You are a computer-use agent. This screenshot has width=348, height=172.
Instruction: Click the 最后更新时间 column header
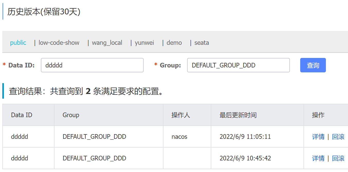click(238, 115)
